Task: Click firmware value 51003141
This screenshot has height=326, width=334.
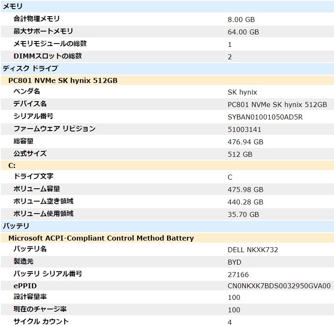Action: pyautogui.click(x=244, y=129)
